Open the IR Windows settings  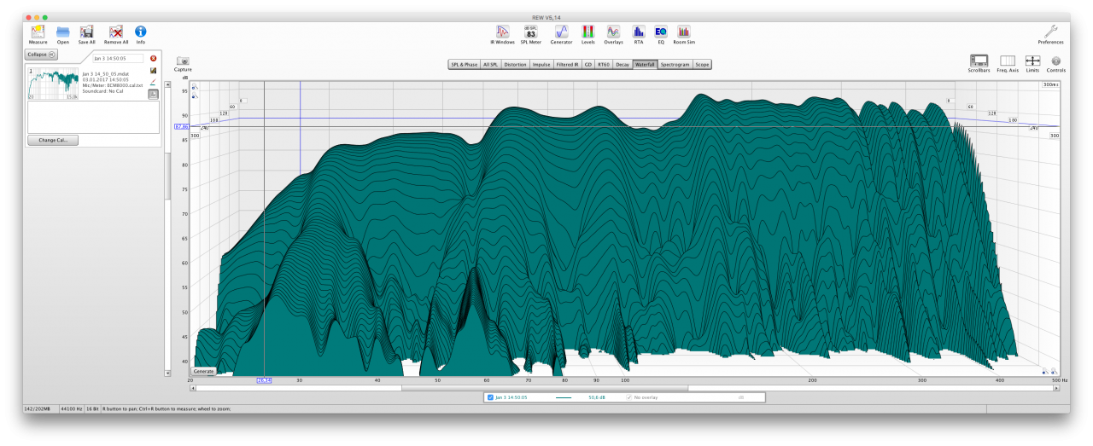[x=502, y=32]
